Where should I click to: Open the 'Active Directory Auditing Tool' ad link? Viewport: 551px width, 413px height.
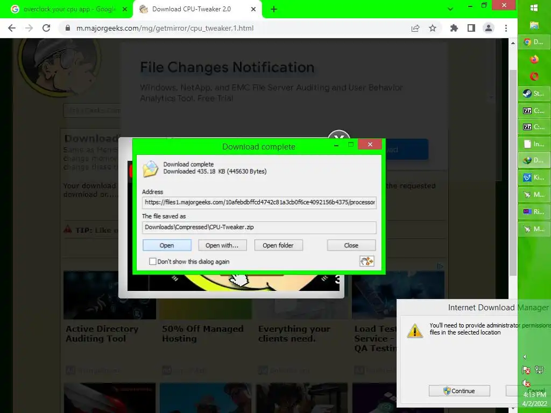(102, 333)
